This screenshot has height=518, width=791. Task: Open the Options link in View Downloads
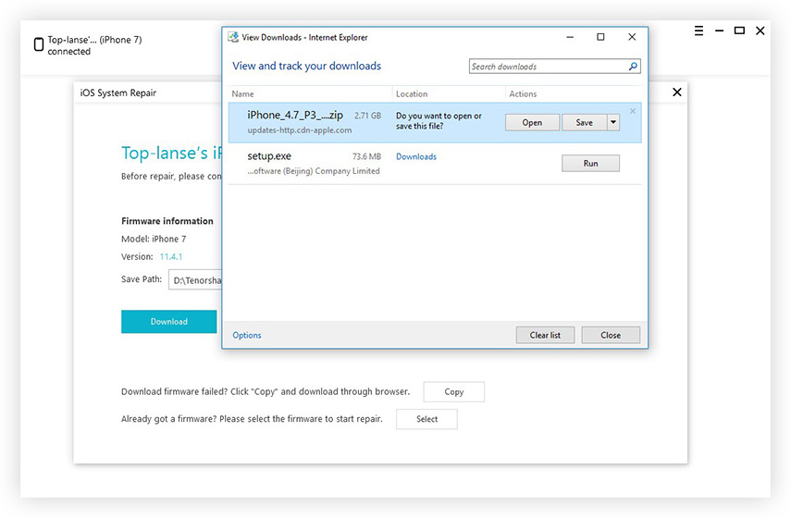tap(247, 335)
